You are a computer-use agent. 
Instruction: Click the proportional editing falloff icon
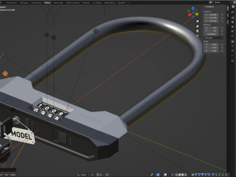tap(111, 175)
